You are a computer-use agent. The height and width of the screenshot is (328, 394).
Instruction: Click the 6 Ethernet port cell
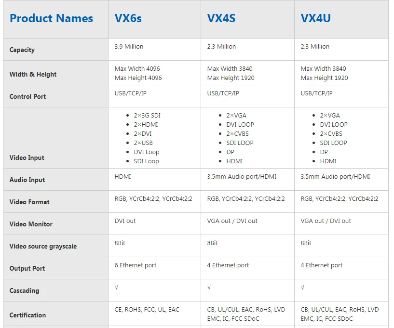(x=136, y=265)
